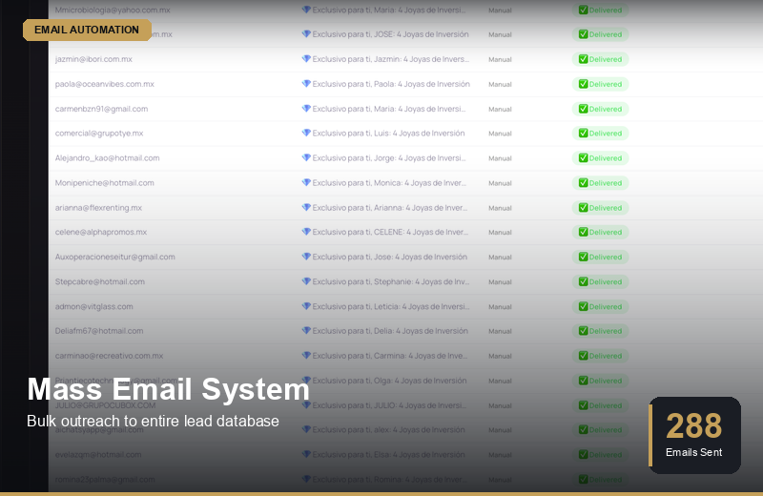
Task: Click the diamond icon in Delia's subject line
Action: click(x=306, y=331)
